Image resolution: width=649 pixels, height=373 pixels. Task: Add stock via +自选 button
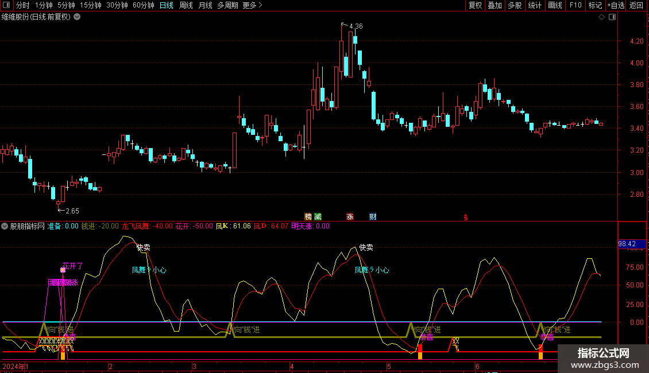616,5
